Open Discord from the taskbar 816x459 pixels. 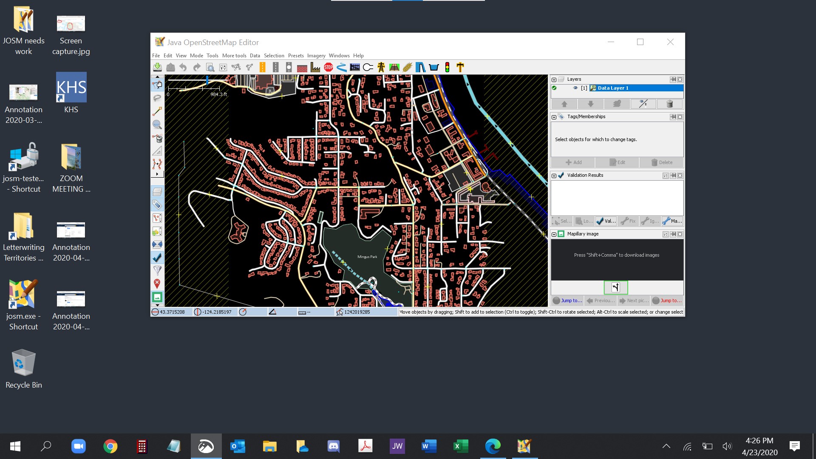coord(334,446)
